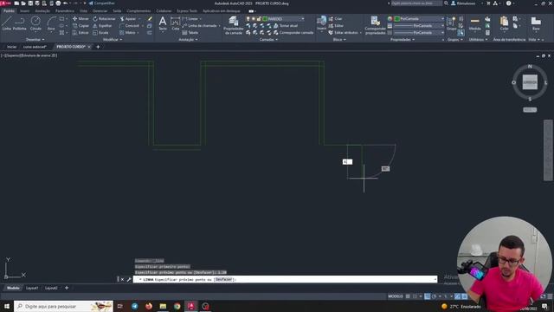Click the Grupo tool

452,23
